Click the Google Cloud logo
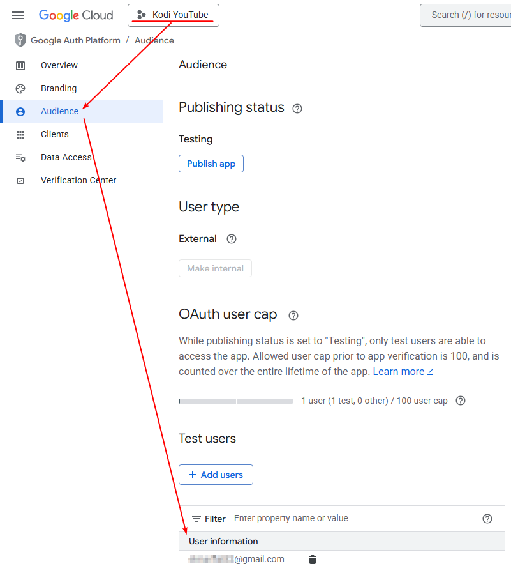Screen dimensions: 511x573 (x=76, y=15)
